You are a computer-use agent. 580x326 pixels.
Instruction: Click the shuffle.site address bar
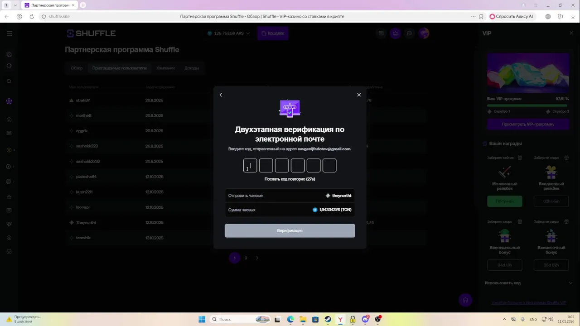[59, 16]
